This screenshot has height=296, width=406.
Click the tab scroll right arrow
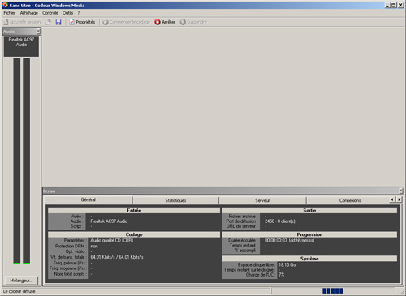(x=399, y=199)
